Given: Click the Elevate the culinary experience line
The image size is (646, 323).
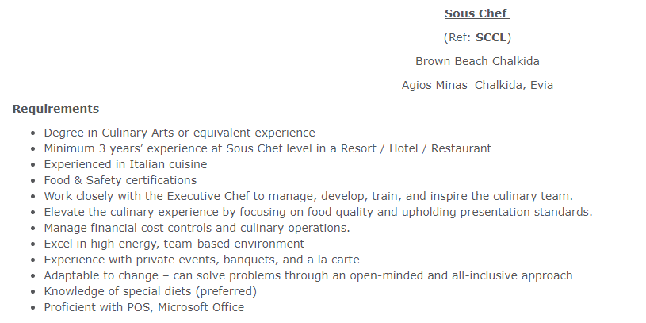Looking at the screenshot, I should [x=318, y=212].
